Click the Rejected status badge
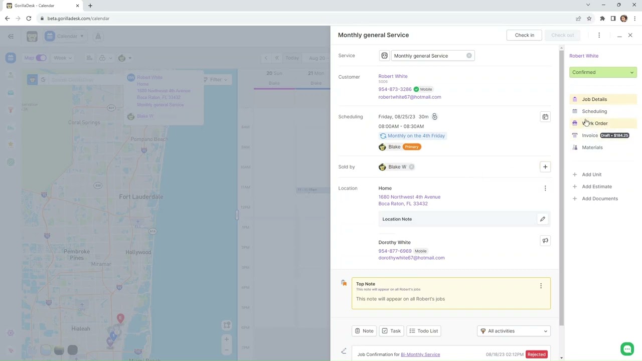The image size is (642, 361). (x=536, y=354)
